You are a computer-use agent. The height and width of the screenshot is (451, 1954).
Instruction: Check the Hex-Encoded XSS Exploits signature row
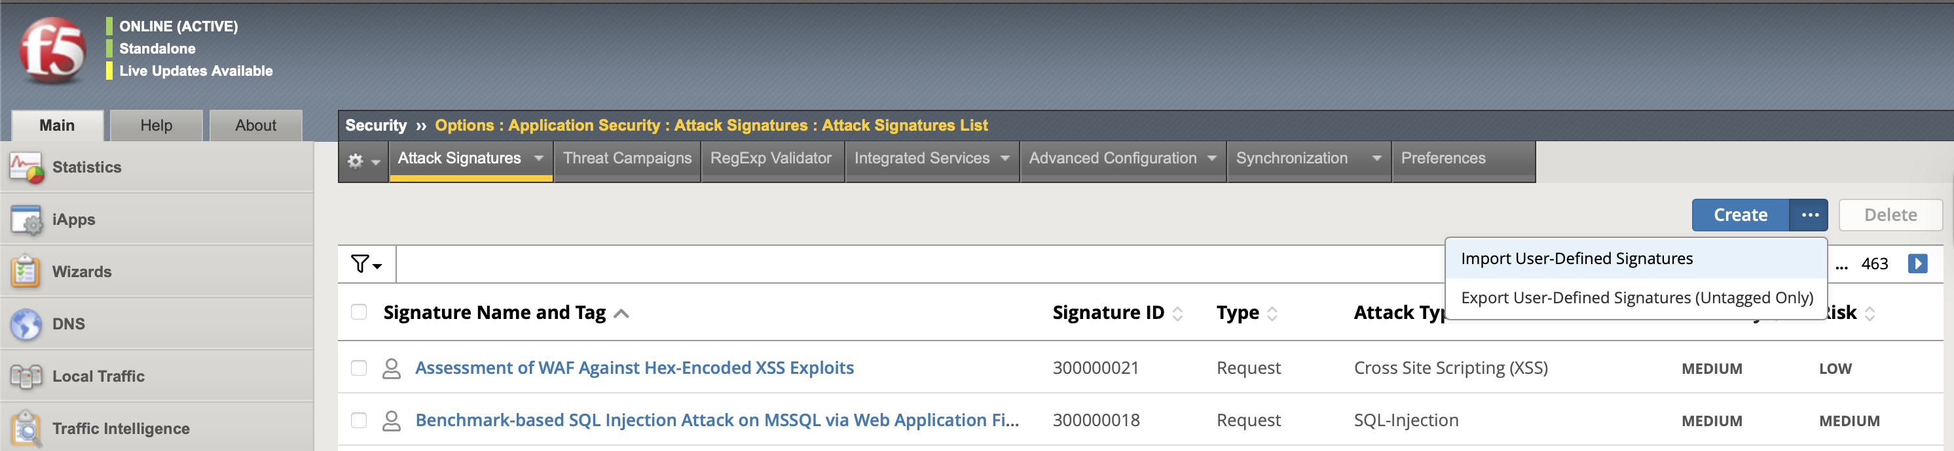(359, 368)
